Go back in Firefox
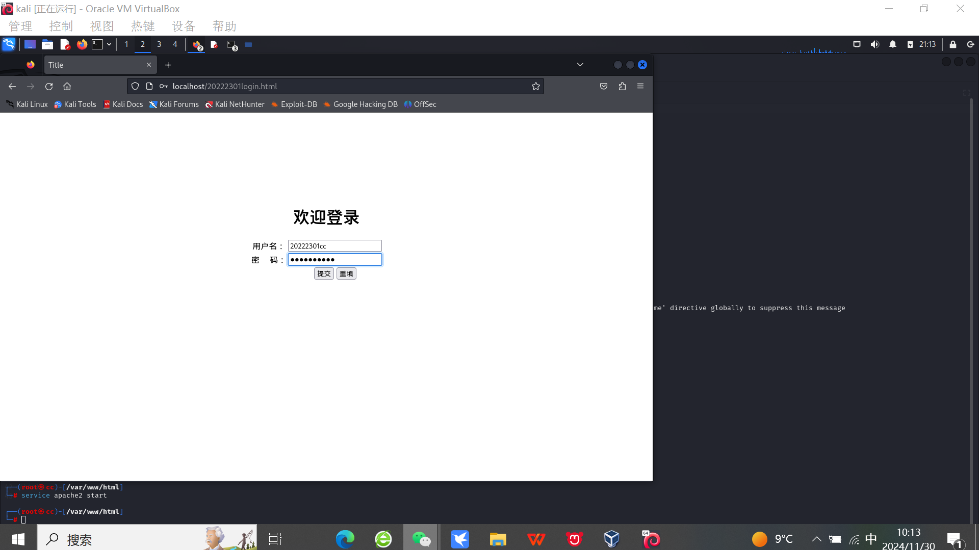Viewport: 979px width, 550px height. (x=12, y=87)
